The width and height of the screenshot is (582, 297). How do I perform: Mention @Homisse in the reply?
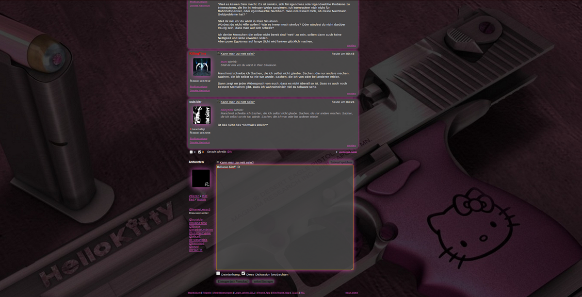pos(196,244)
